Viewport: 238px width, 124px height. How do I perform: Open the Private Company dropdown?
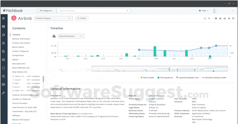pos(53,18)
